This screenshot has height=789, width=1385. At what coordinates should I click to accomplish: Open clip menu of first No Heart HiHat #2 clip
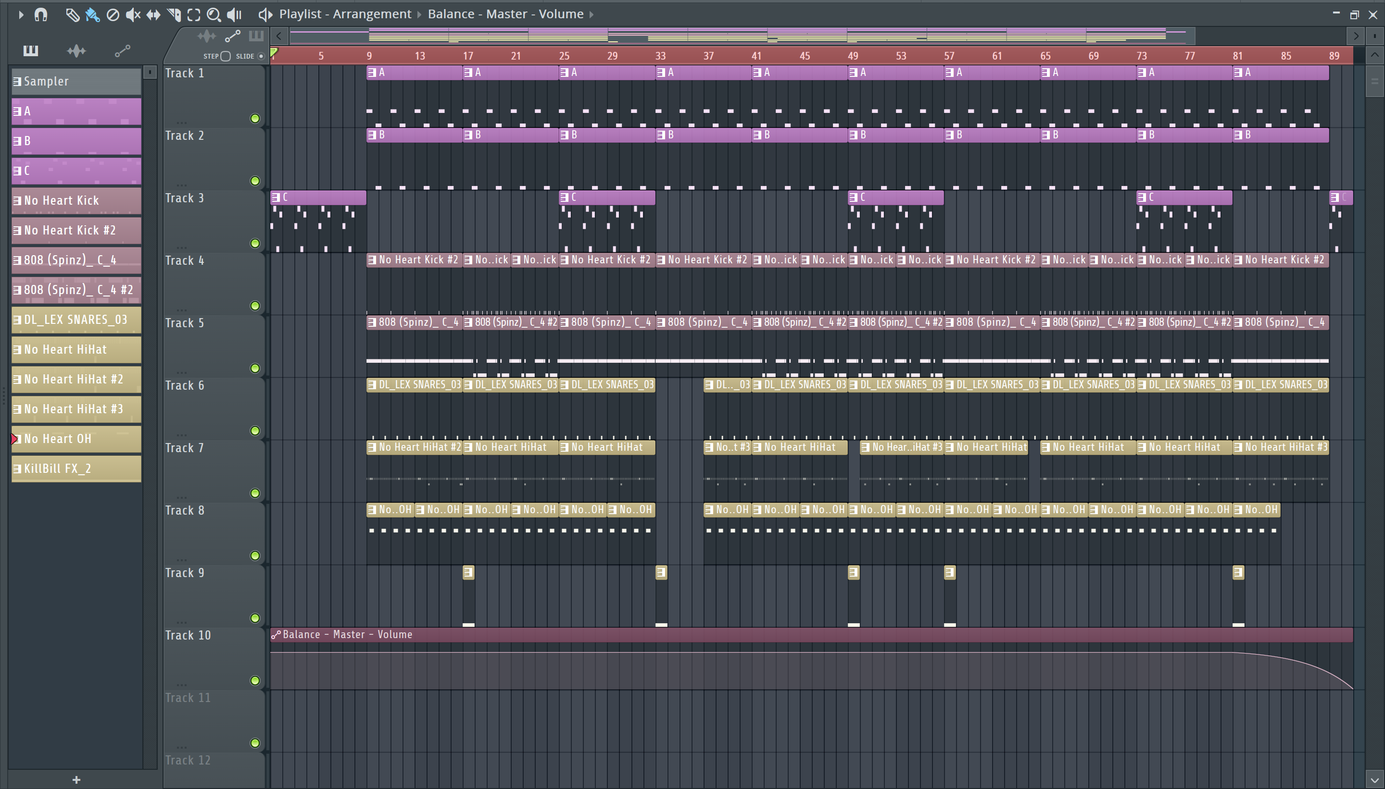(372, 447)
